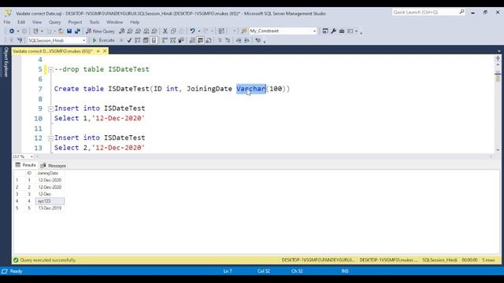Select the 13-Dec-2019 cell in results
Image resolution: width=504 pixels, height=283 pixels.
50,208
